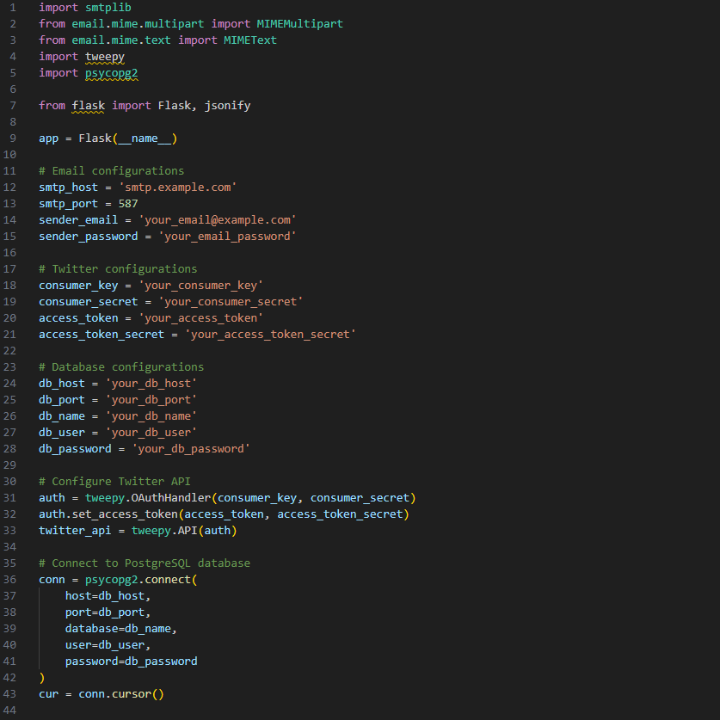The image size is (720, 720).
Task: Click the 'your_access_token_secret' string value
Action: 270,334
